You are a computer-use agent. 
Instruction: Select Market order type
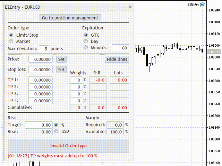pyautogui.click(x=11, y=41)
